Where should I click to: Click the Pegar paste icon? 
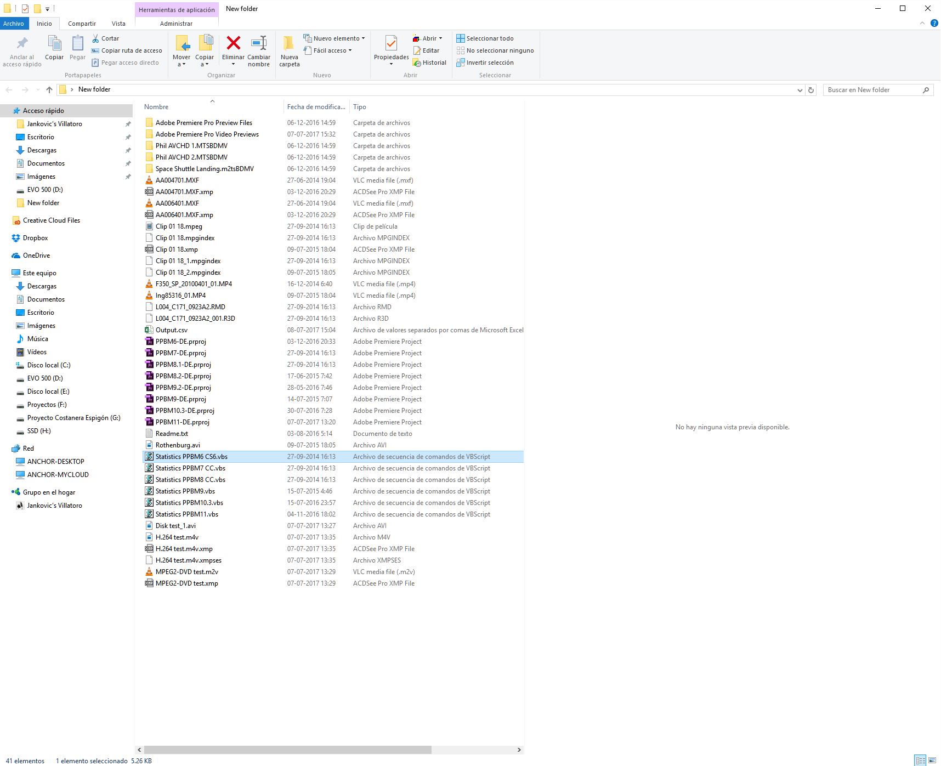(x=78, y=43)
